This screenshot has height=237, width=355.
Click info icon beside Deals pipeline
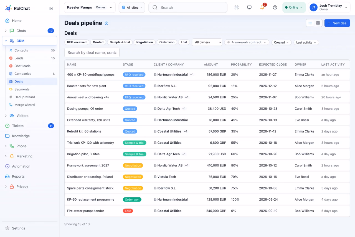click(106, 23)
